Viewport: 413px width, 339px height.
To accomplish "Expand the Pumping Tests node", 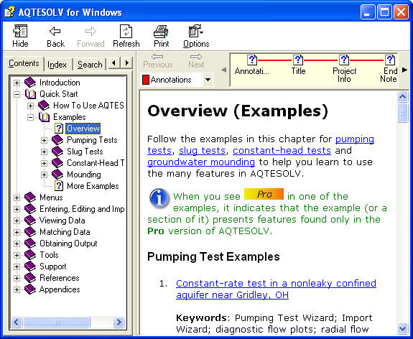I will tap(45, 140).
